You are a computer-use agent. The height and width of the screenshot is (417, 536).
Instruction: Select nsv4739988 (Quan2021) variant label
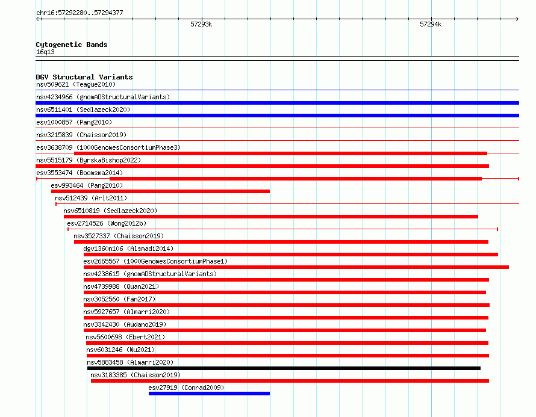121,286
